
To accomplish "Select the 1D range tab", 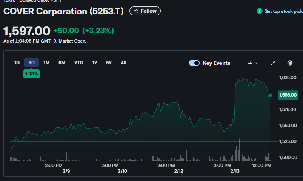I will pyautogui.click(x=17, y=63).
